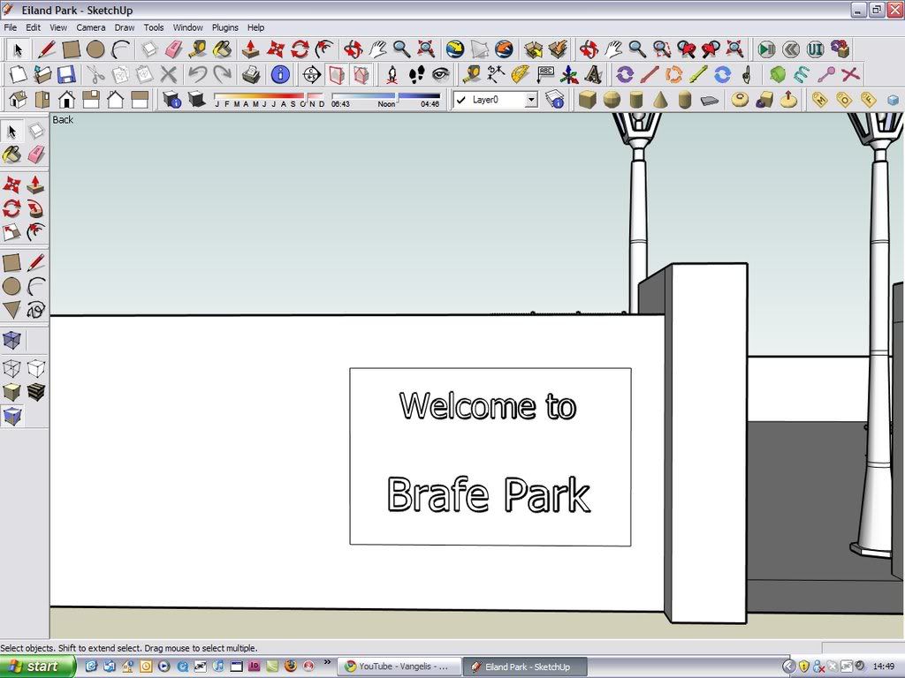
Task: Enable Shaded face style
Action: coord(11,392)
